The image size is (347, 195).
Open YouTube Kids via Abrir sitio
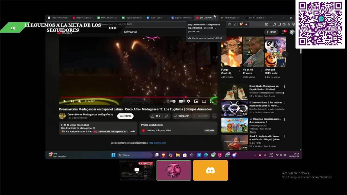[210, 130]
